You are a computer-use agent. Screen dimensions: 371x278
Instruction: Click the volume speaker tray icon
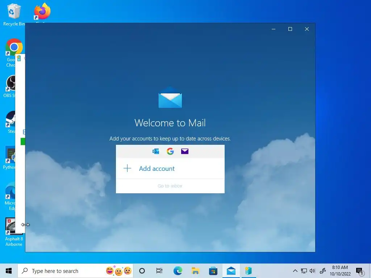pyautogui.click(x=312, y=271)
